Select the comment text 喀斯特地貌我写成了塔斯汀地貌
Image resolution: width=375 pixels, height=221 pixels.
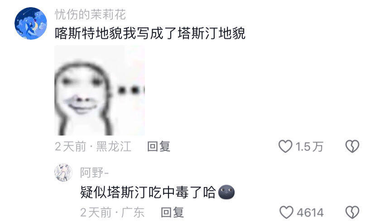tap(150, 33)
